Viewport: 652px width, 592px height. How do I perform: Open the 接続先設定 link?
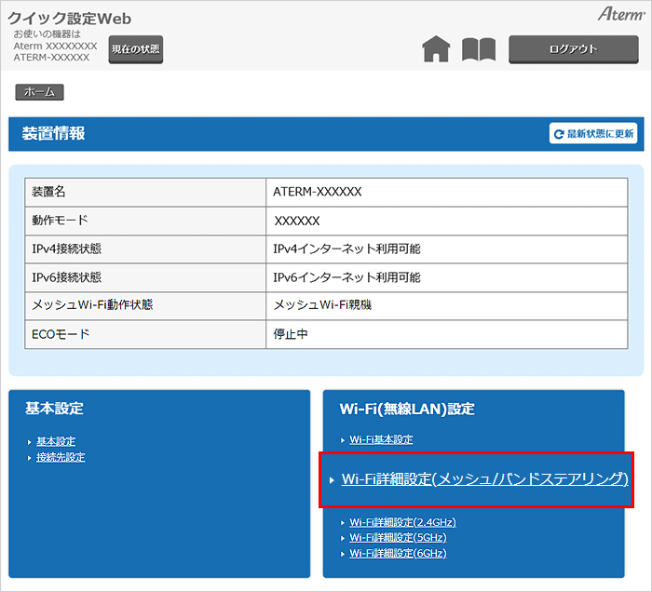click(x=61, y=457)
